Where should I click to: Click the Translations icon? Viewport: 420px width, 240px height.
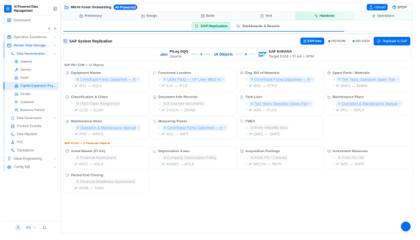pos(13,151)
